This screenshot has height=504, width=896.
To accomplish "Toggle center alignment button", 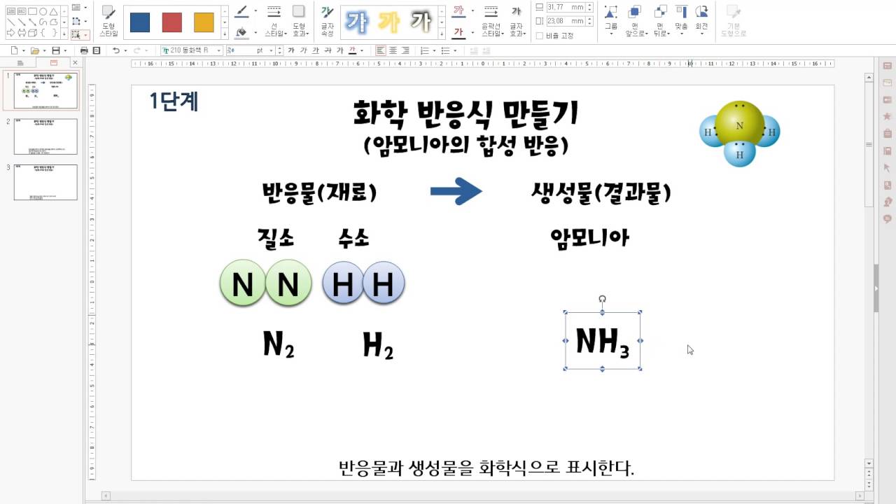I will pos(393,50).
